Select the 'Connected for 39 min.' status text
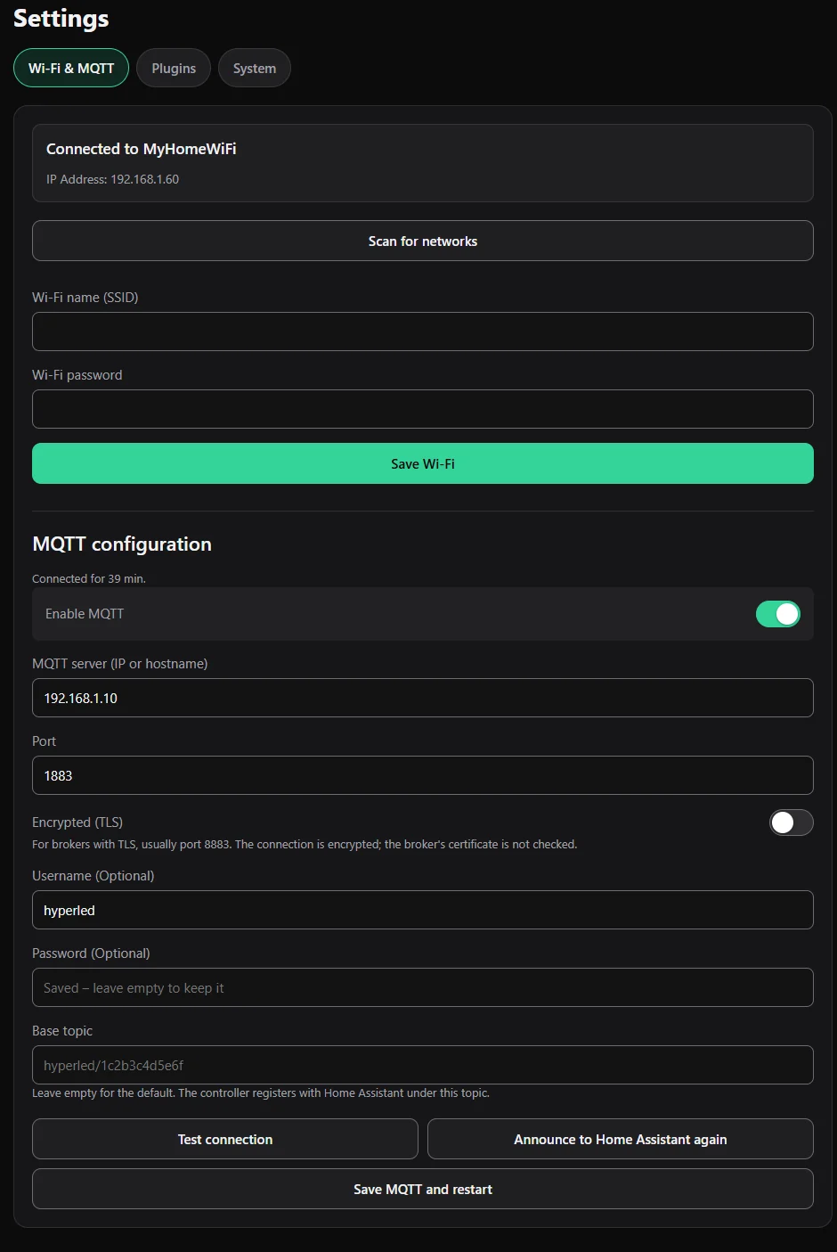This screenshot has height=1252, width=837. click(89, 578)
